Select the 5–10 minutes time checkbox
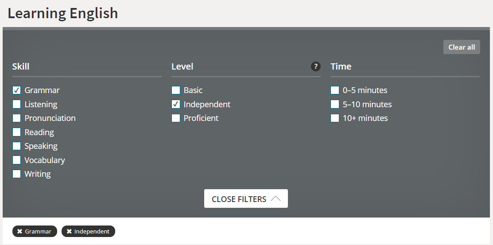This screenshot has width=493, height=245. click(335, 105)
